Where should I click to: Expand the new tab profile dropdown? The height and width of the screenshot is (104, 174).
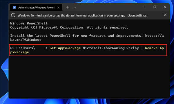tap(75, 7)
